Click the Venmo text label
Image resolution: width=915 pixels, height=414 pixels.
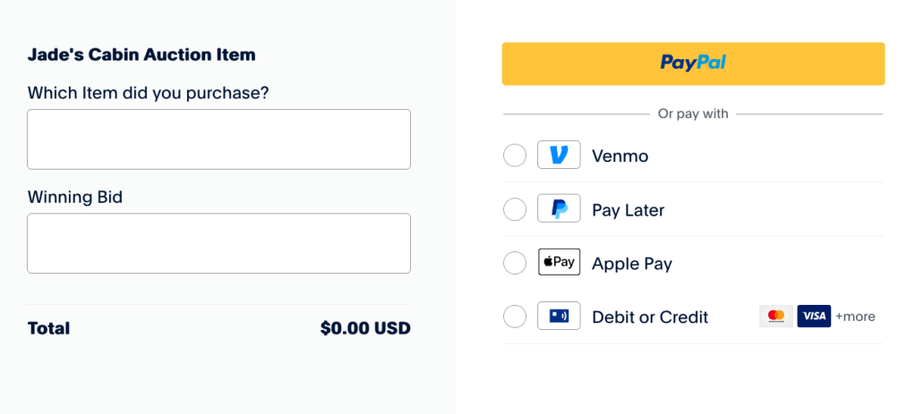620,156
